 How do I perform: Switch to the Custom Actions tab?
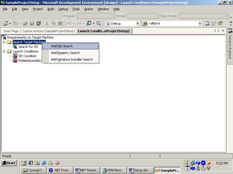point(48,31)
